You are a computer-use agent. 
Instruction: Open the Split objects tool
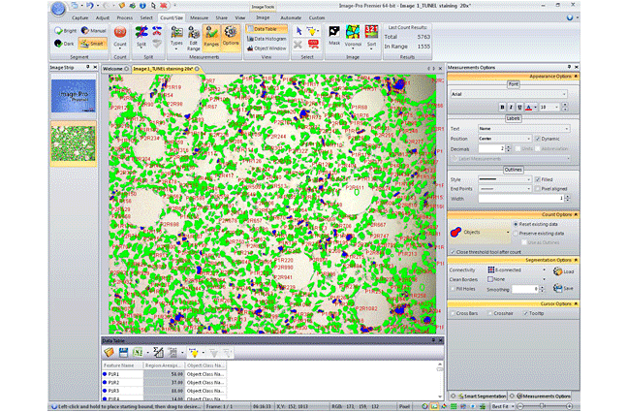[x=141, y=37]
